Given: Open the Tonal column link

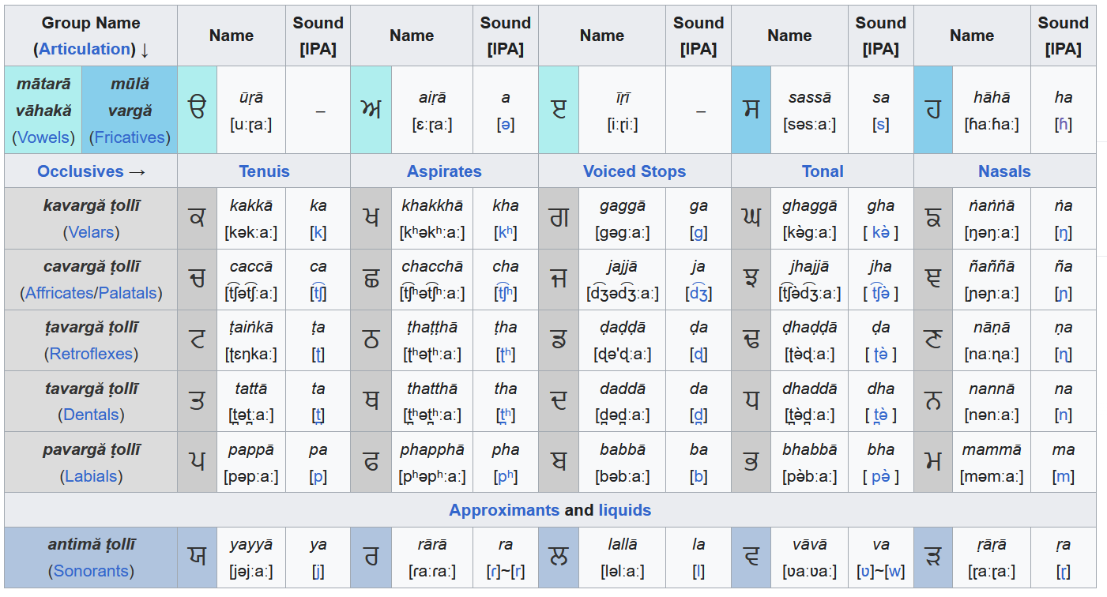Looking at the screenshot, I should pyautogui.click(x=823, y=171).
